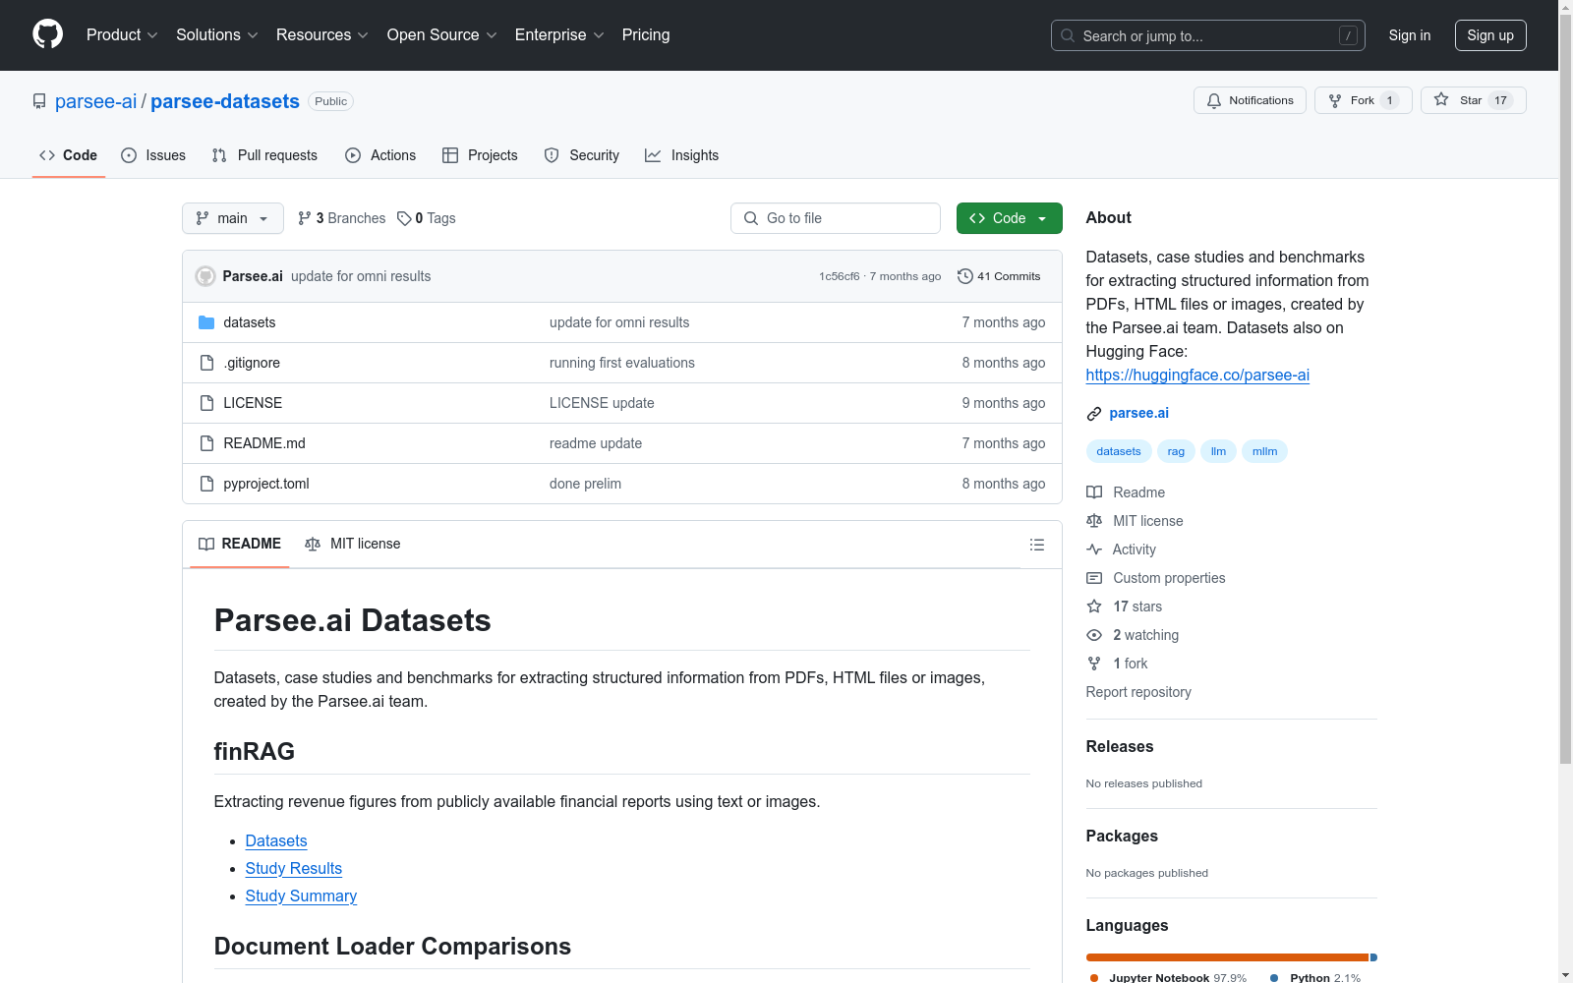Open the Study Summary link
1573x983 pixels.
301,896
